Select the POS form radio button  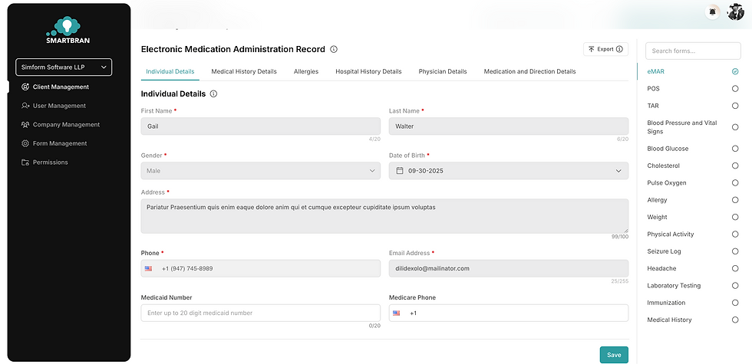(735, 89)
